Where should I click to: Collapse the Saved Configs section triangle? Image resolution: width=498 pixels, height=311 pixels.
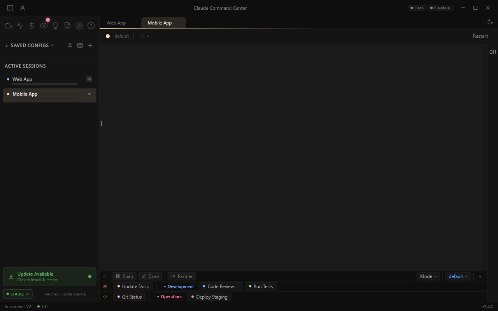click(7, 45)
